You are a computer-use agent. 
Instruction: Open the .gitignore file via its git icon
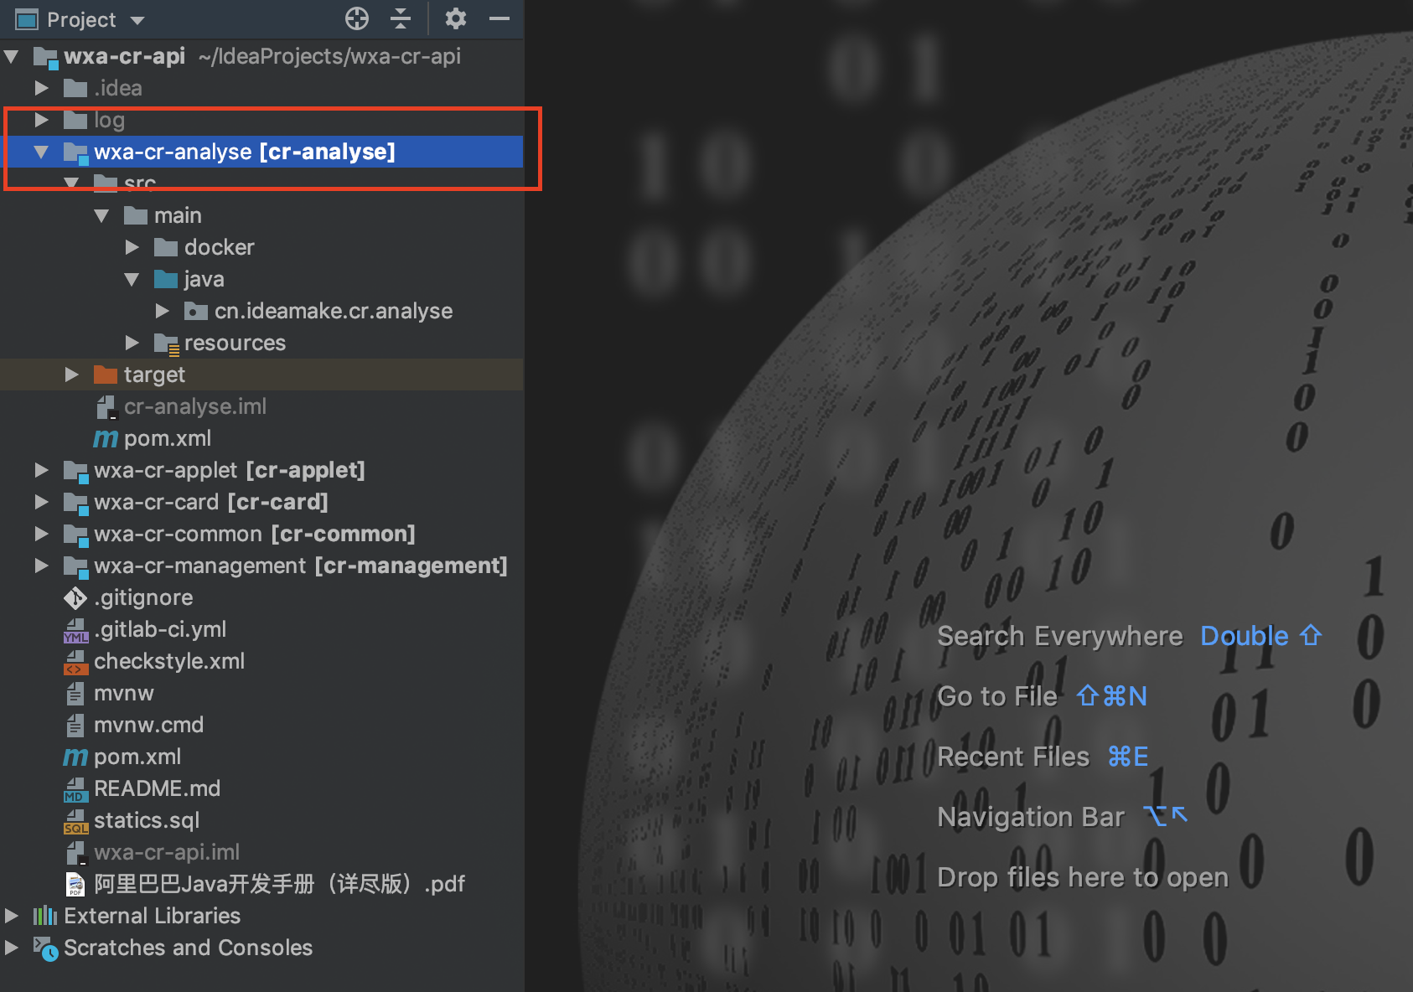74,597
